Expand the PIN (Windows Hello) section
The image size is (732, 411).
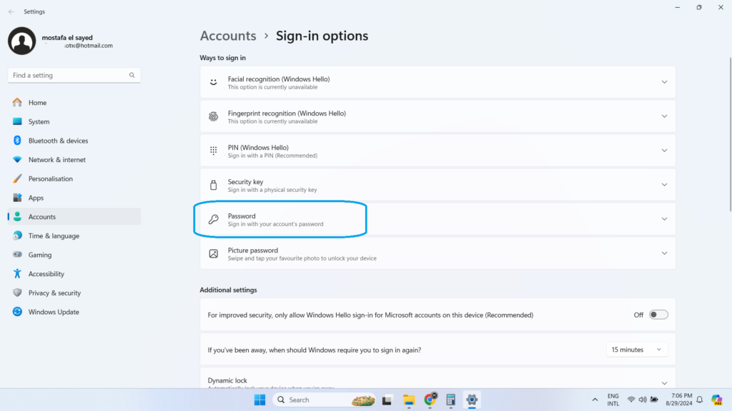click(437, 150)
